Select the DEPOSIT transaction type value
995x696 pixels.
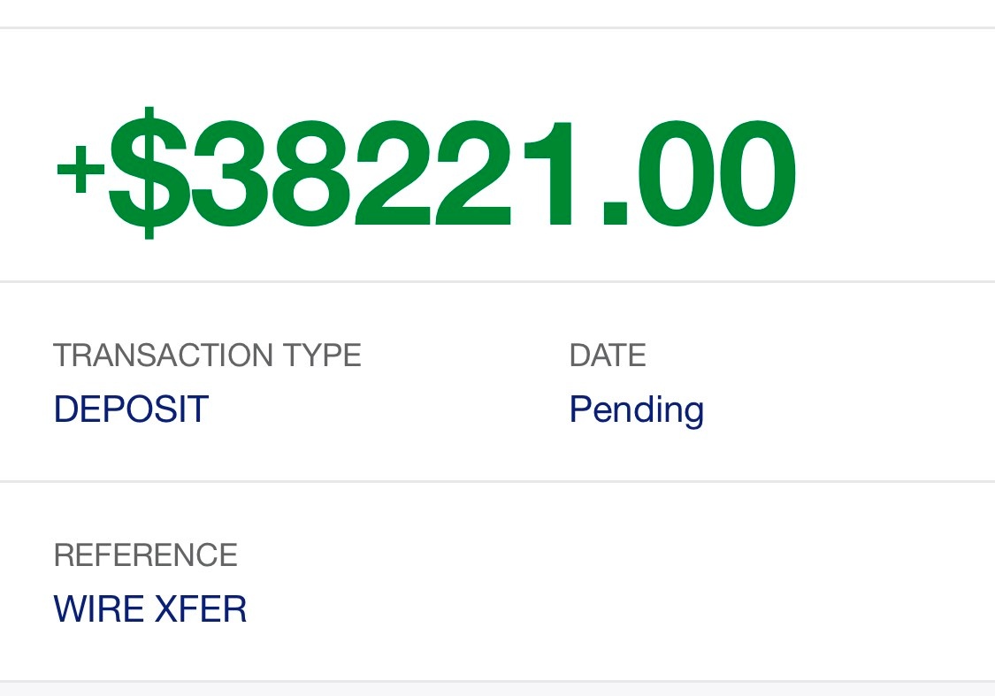click(x=131, y=409)
